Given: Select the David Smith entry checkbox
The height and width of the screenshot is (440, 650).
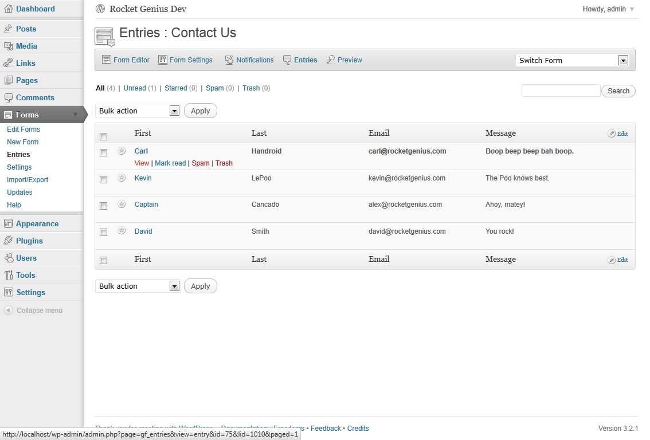Looking at the screenshot, I should coord(104,233).
